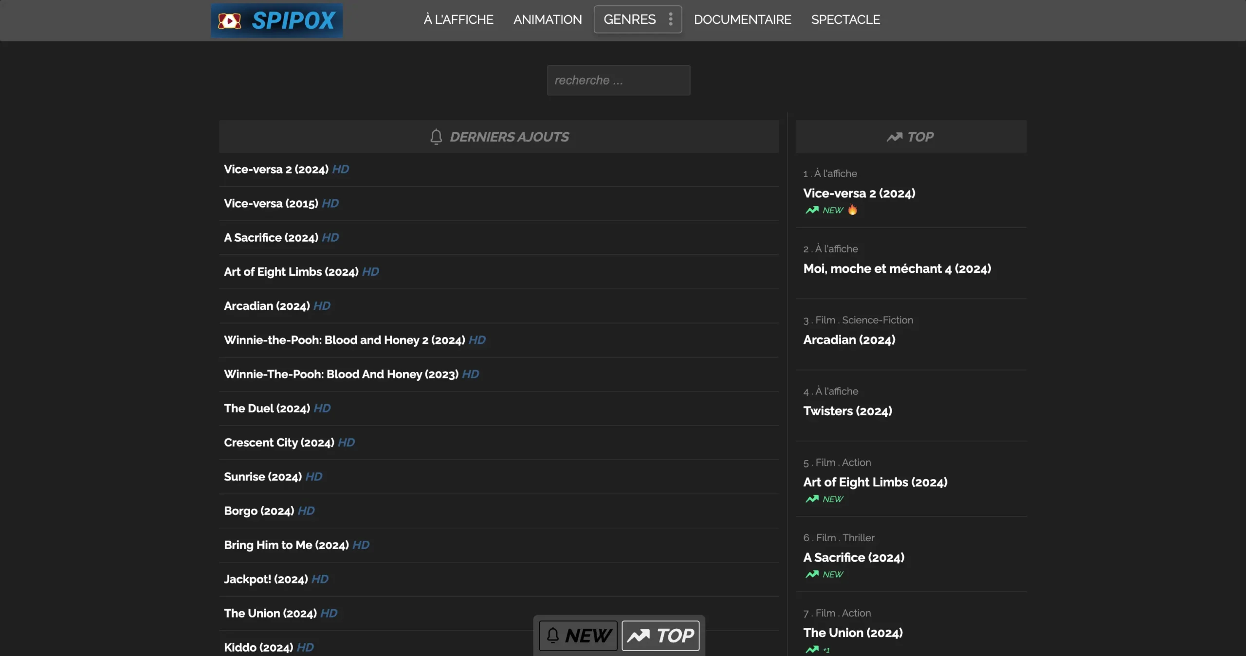Click the trend arrow icon in floating TOP button

639,636
